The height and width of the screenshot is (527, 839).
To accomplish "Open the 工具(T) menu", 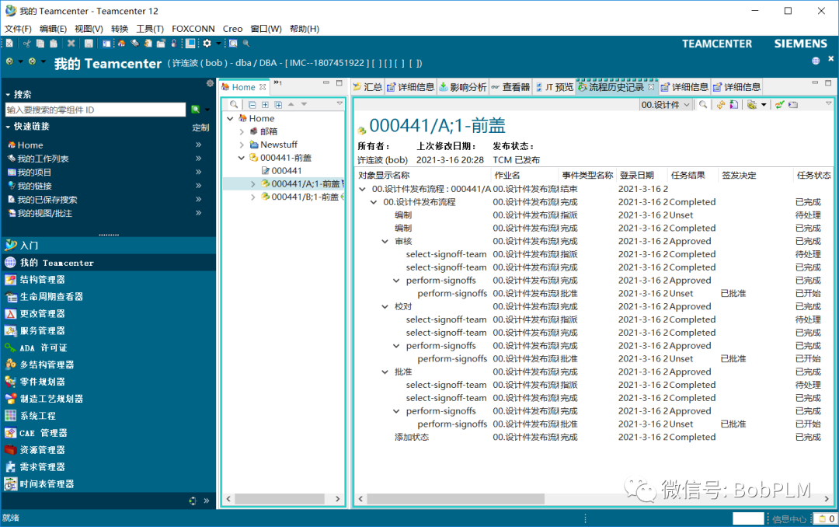I will click(149, 29).
